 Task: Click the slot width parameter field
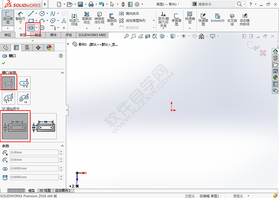pos(34,168)
